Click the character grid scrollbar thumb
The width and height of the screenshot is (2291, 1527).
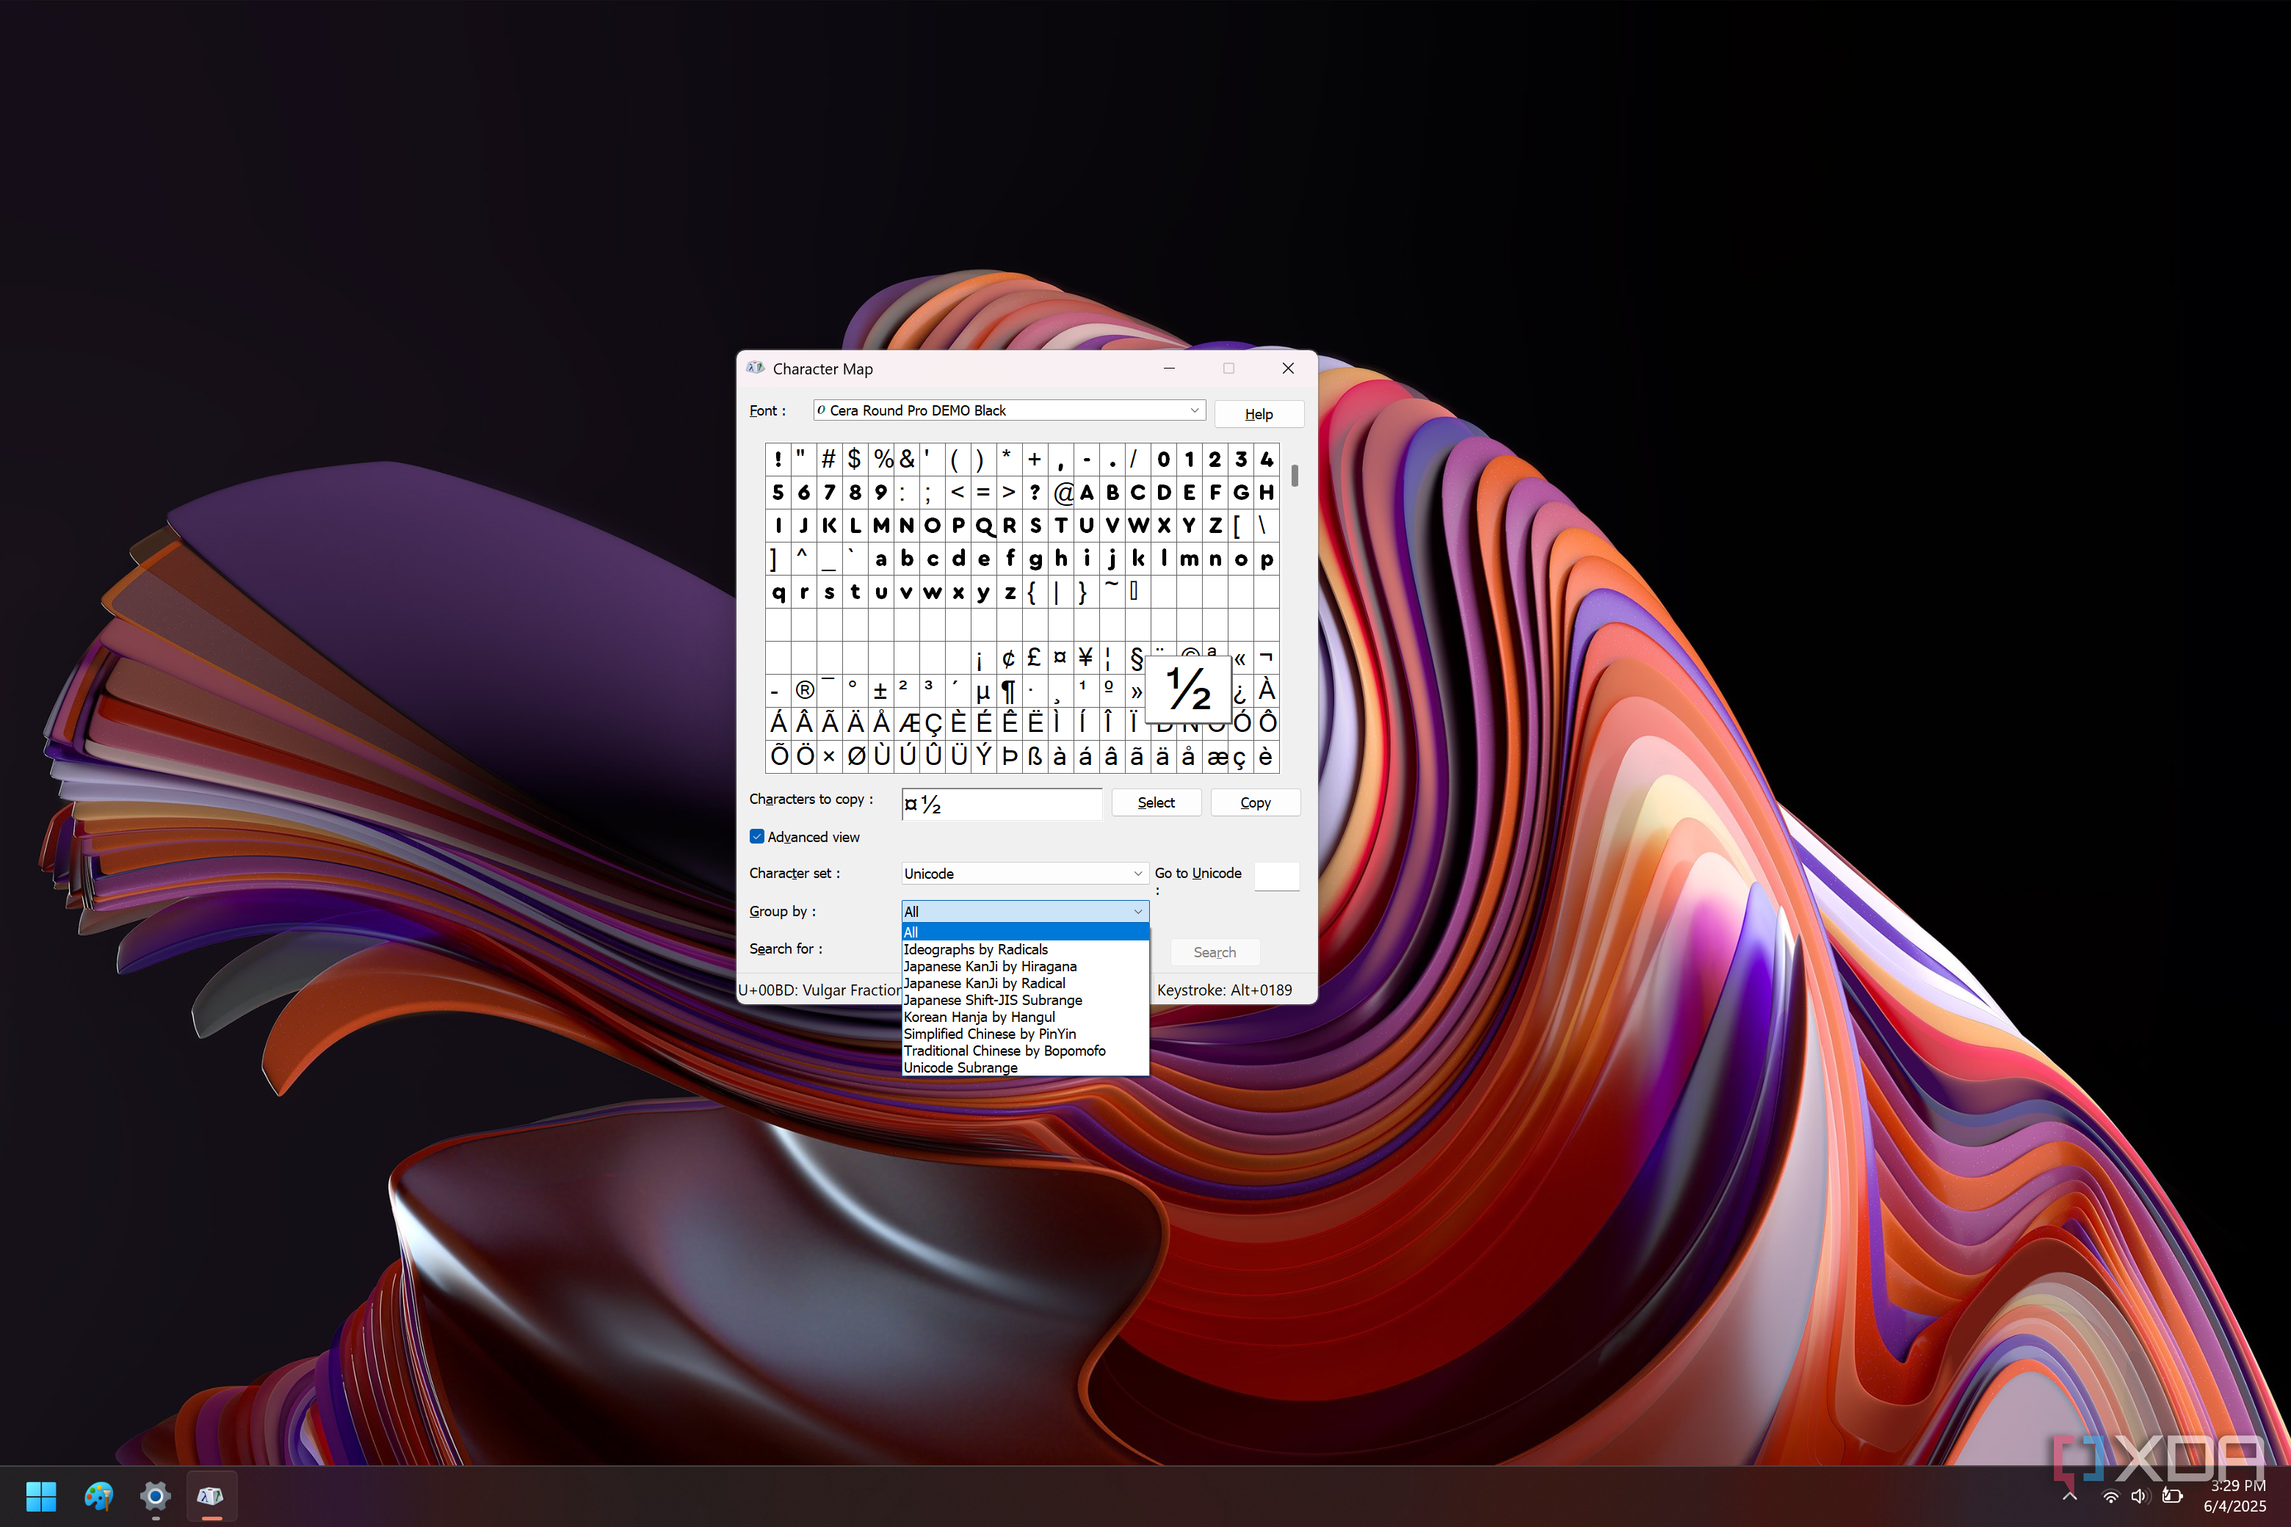(1294, 475)
